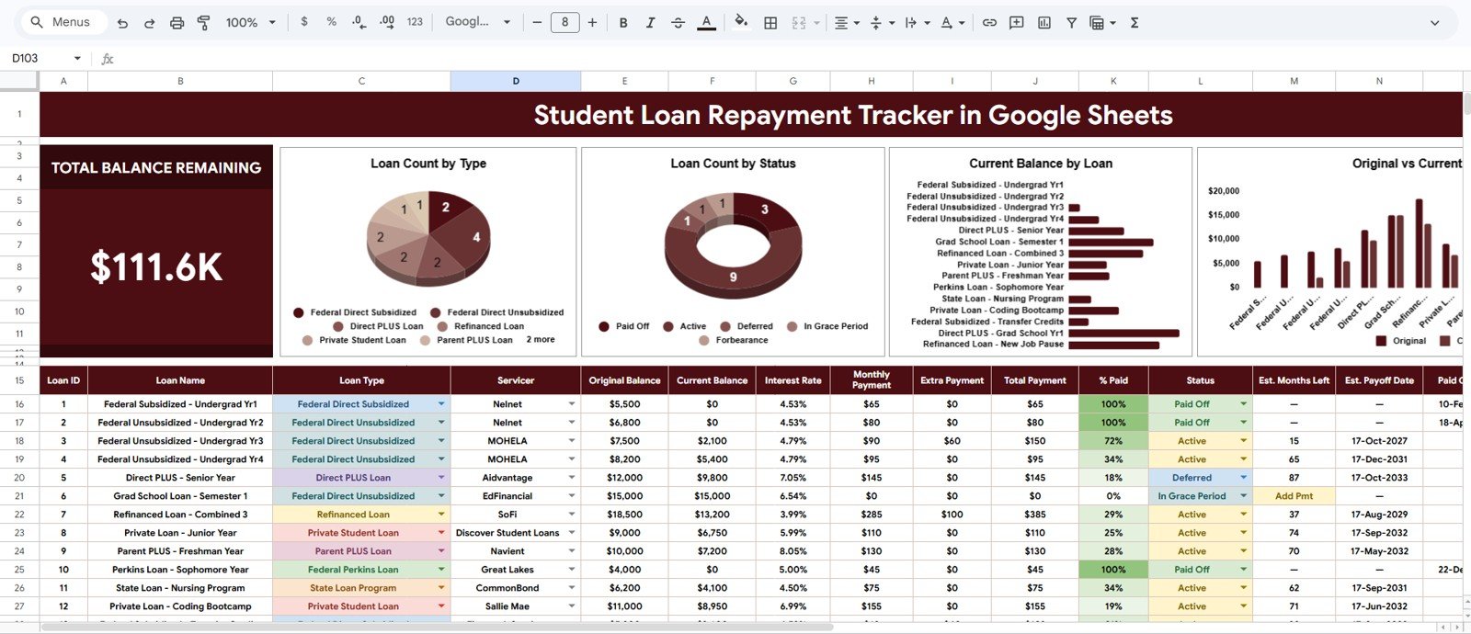
Task: Insert link using chain icon
Action: tap(989, 22)
